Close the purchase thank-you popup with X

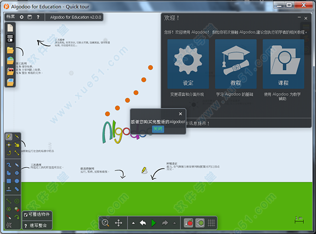point(180,114)
